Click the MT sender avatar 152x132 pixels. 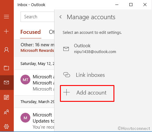click(x=25, y=80)
